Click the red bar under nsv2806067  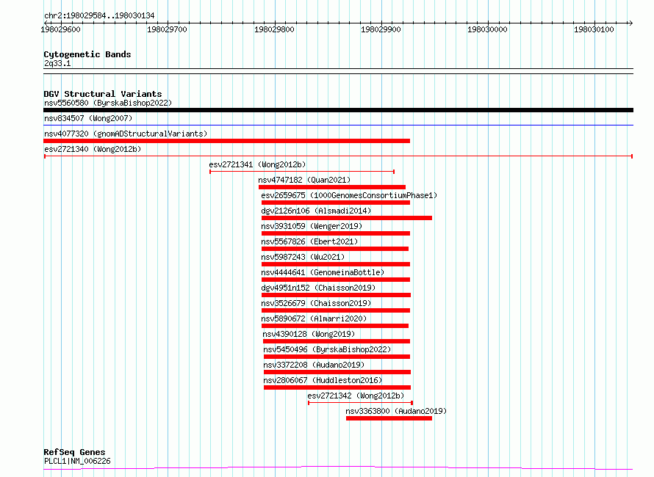[337, 387]
